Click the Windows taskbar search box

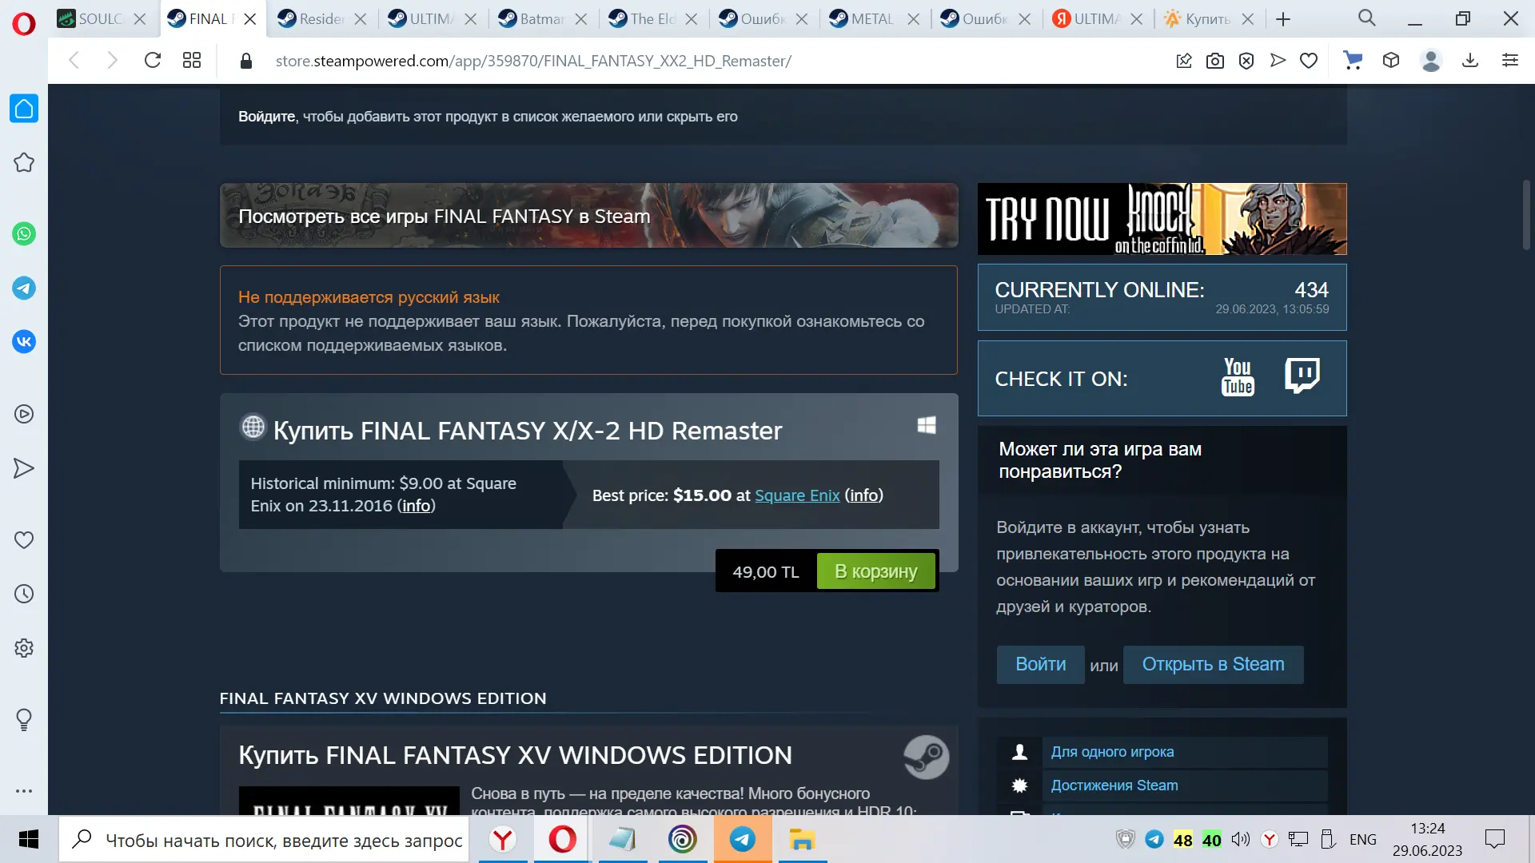265,840
